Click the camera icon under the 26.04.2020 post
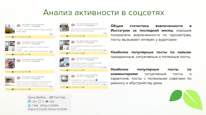206x115 pixels. point(13,37)
